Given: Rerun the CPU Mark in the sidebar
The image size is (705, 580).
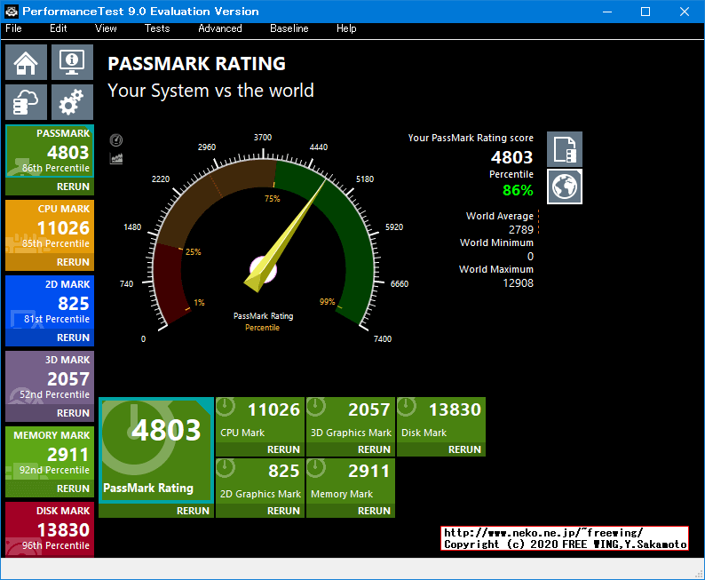Looking at the screenshot, I should coord(73,262).
